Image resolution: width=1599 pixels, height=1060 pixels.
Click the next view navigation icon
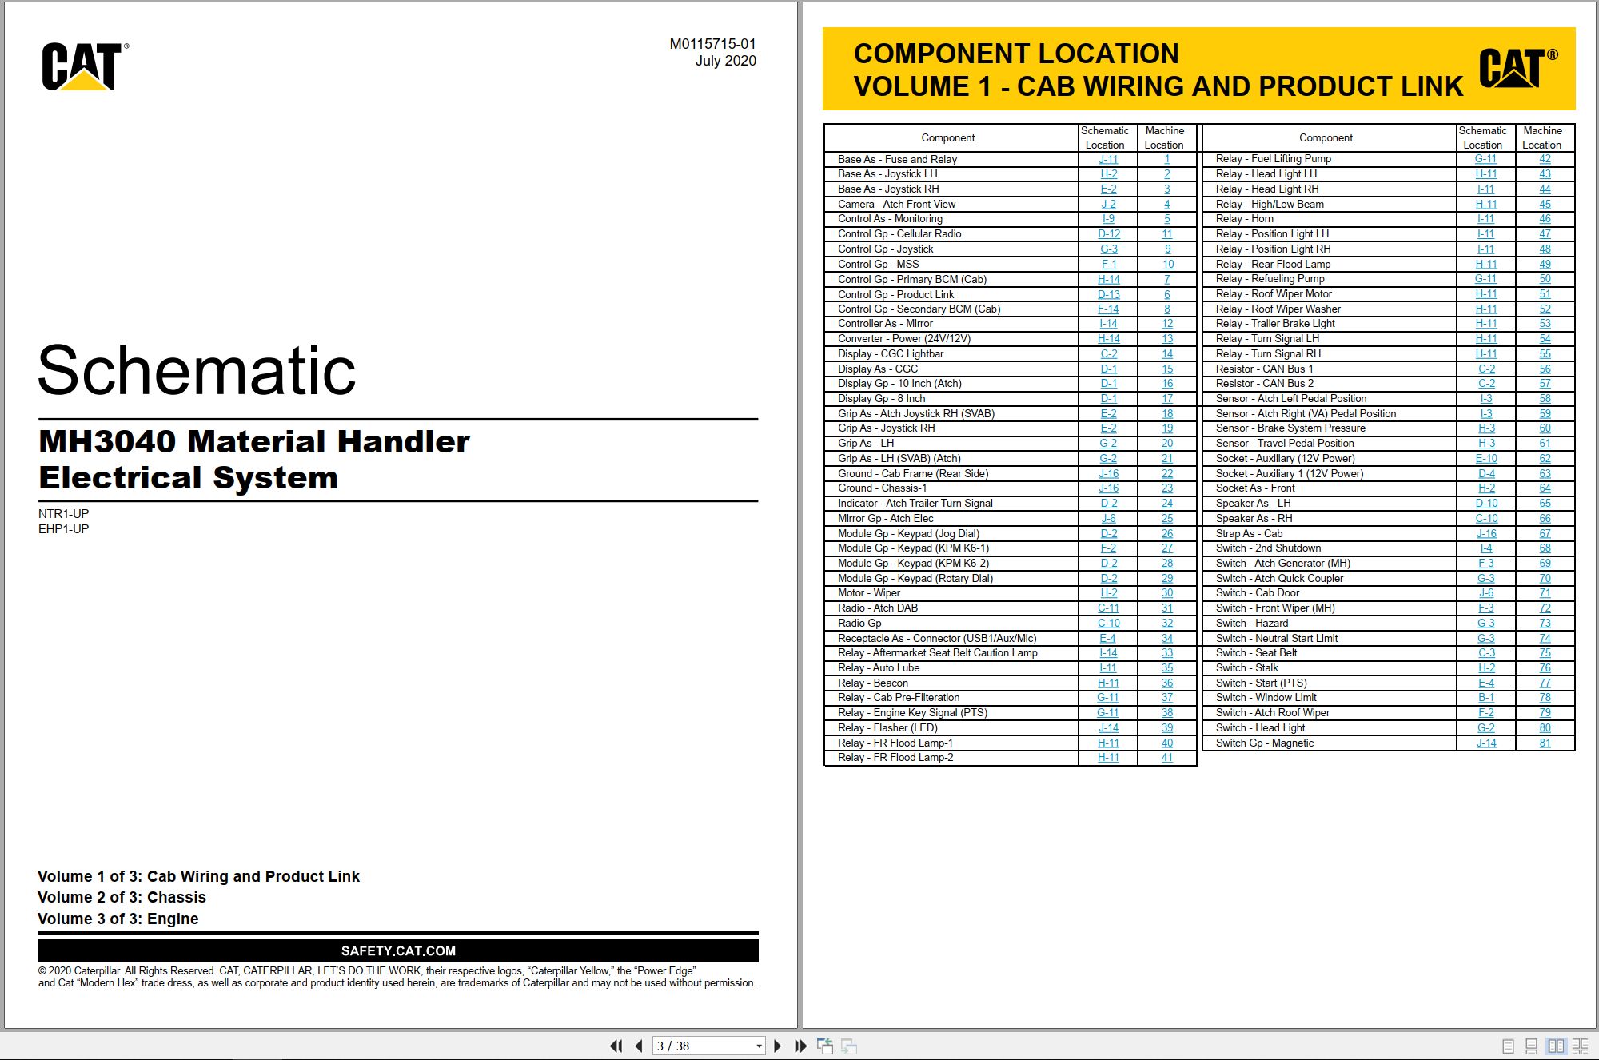pos(849,1046)
